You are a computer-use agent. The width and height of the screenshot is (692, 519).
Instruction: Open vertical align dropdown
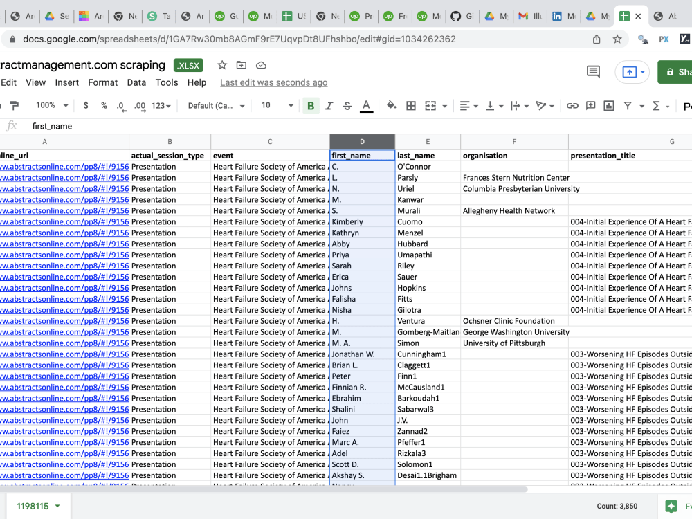pos(494,106)
